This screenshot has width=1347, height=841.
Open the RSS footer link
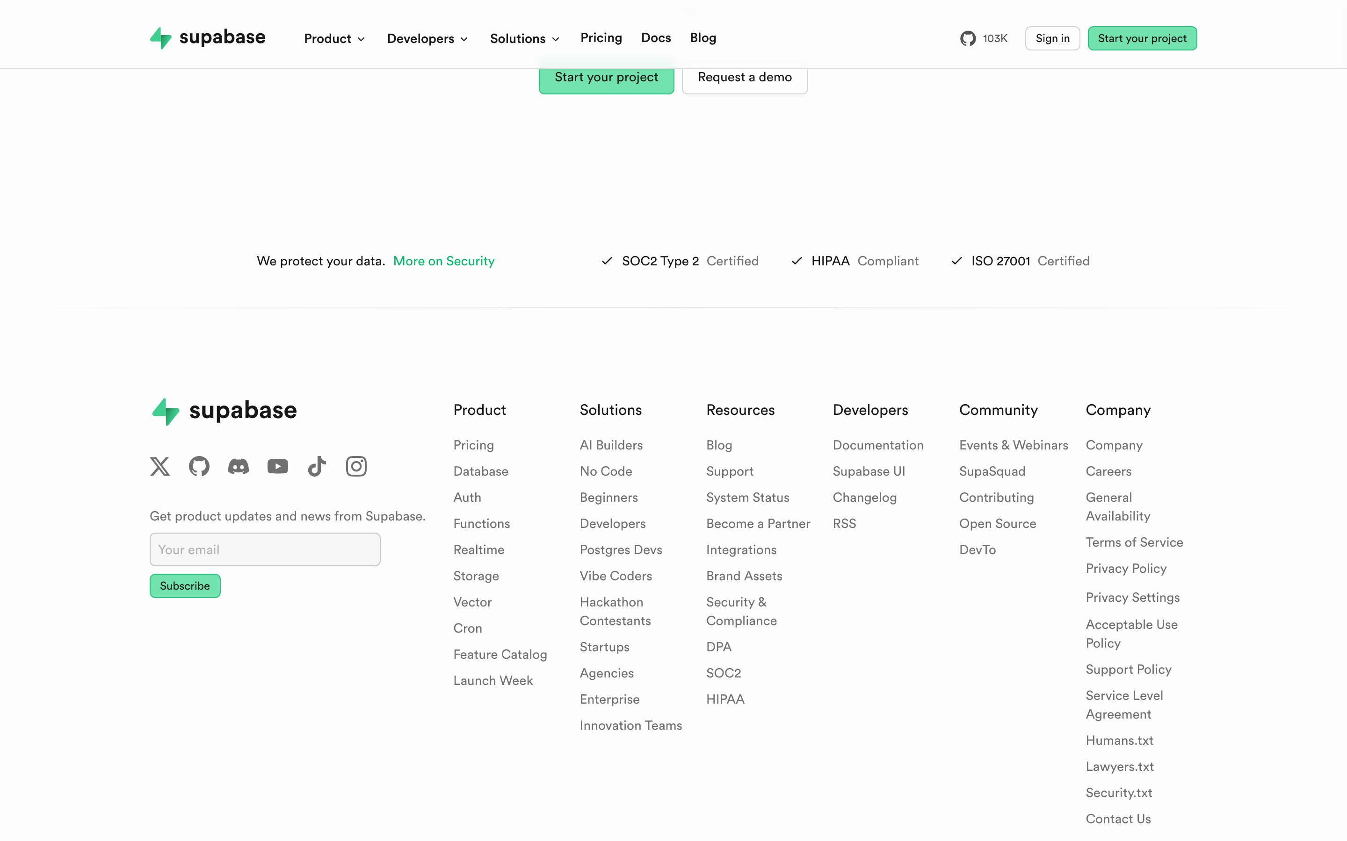[x=844, y=523]
